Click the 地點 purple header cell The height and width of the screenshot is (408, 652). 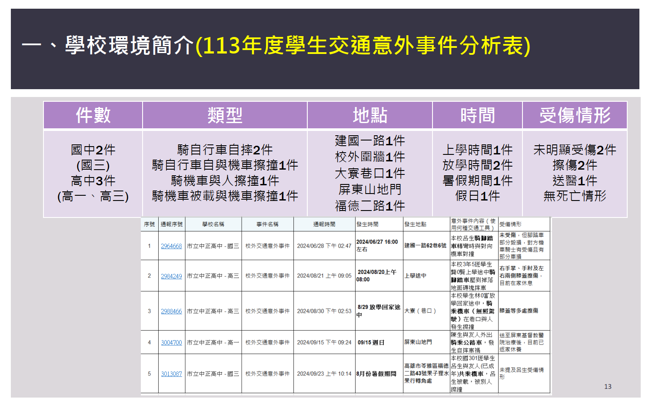[370, 116]
